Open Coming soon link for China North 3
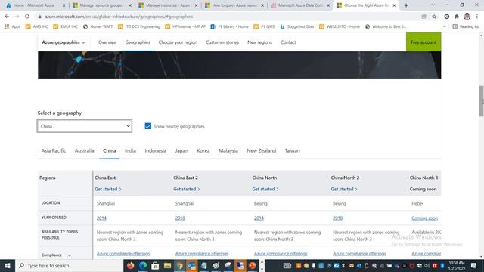Screen dimensions: 484x272 [424, 218]
